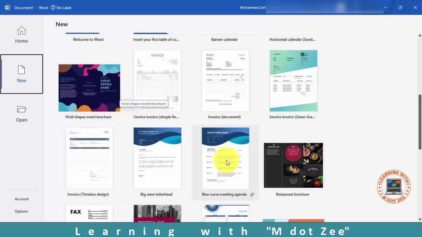
Task: Select Service invoice (Green Gradient) thumbnail
Action: [x=293, y=81]
